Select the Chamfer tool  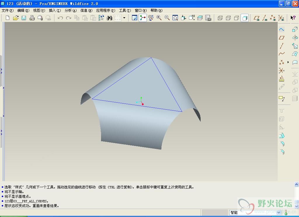tap(282, 152)
